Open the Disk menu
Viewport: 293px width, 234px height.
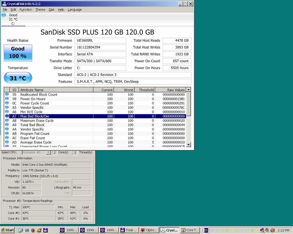tap(52, 9)
